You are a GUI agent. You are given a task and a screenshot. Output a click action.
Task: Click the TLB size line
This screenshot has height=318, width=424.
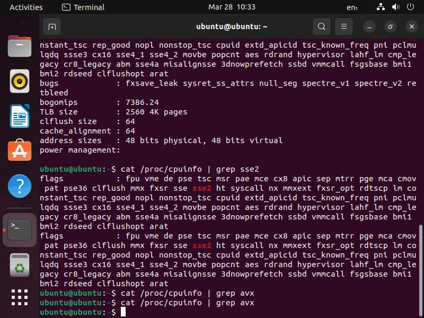[113, 112]
